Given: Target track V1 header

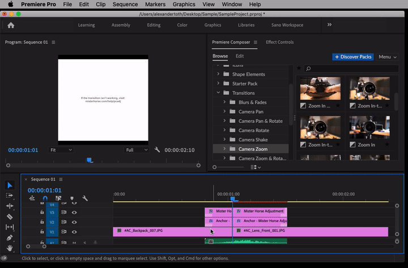Looking at the screenshot, I should 52,232.
